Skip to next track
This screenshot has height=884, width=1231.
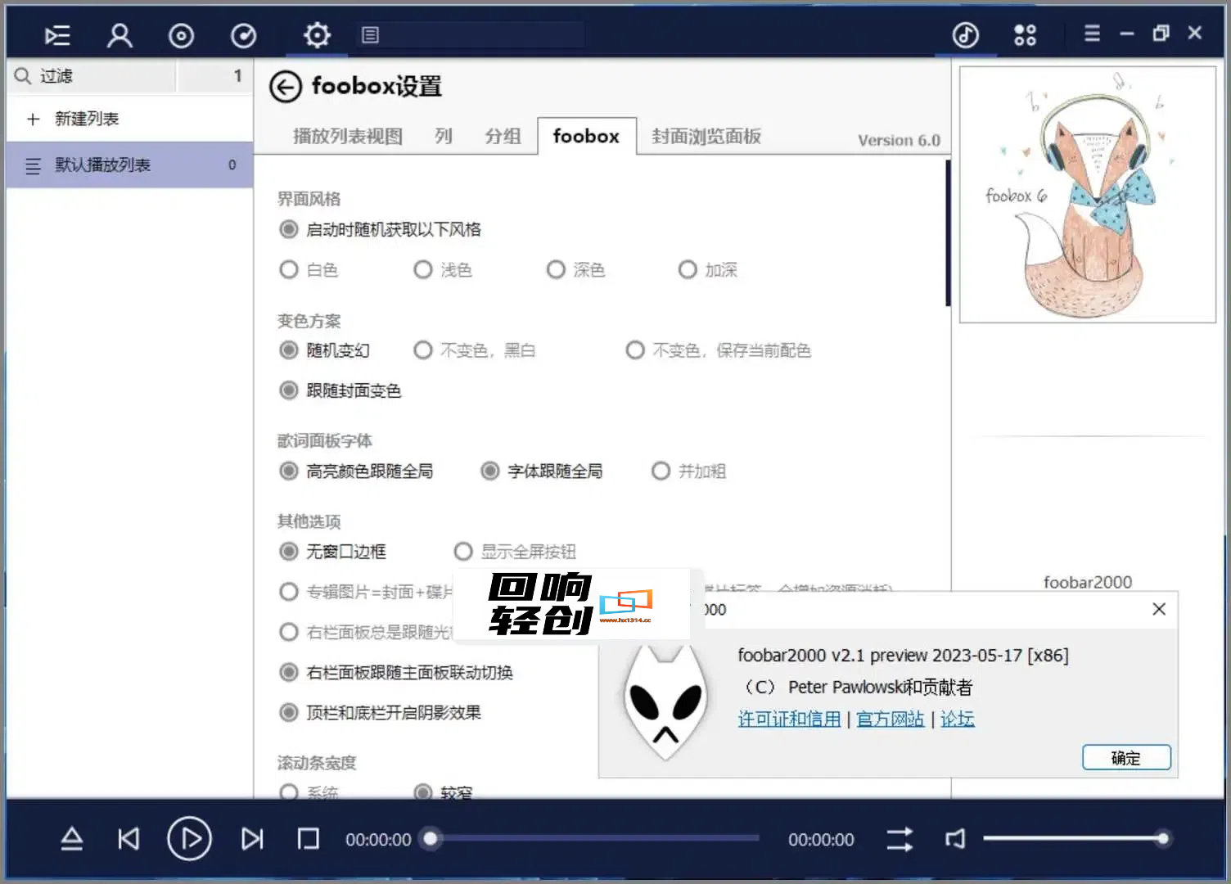pos(252,839)
